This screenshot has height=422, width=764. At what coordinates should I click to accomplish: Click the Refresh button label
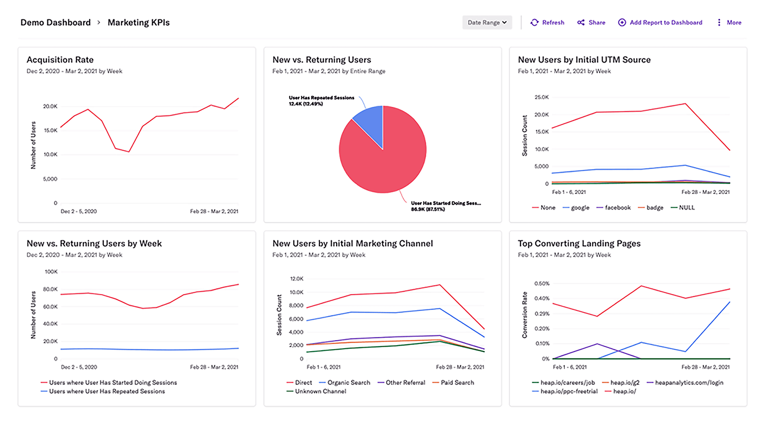pos(553,22)
